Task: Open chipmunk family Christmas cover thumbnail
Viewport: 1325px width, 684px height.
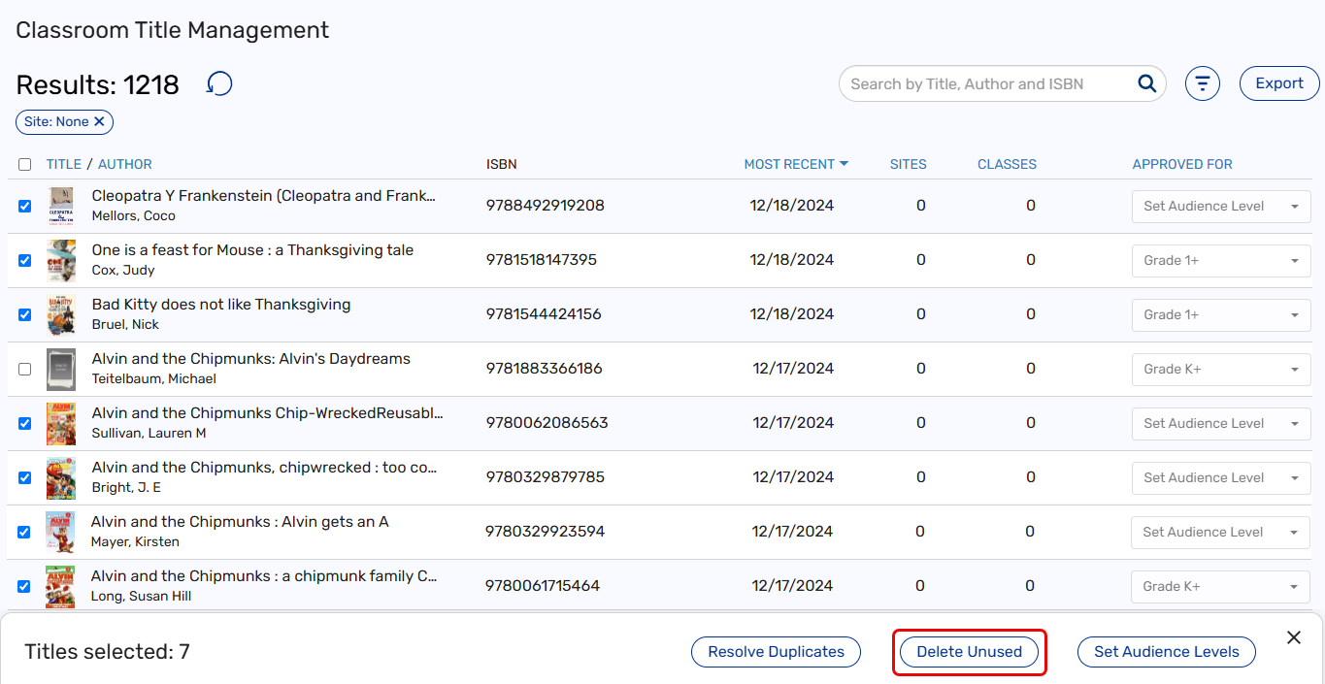Action: 61,586
